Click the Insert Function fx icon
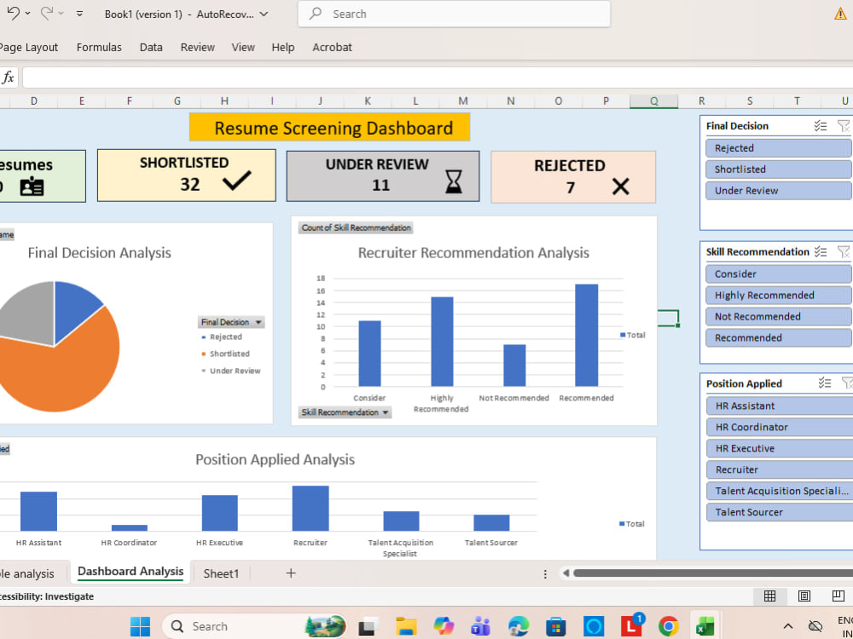This screenshot has width=853, height=639. (9, 78)
